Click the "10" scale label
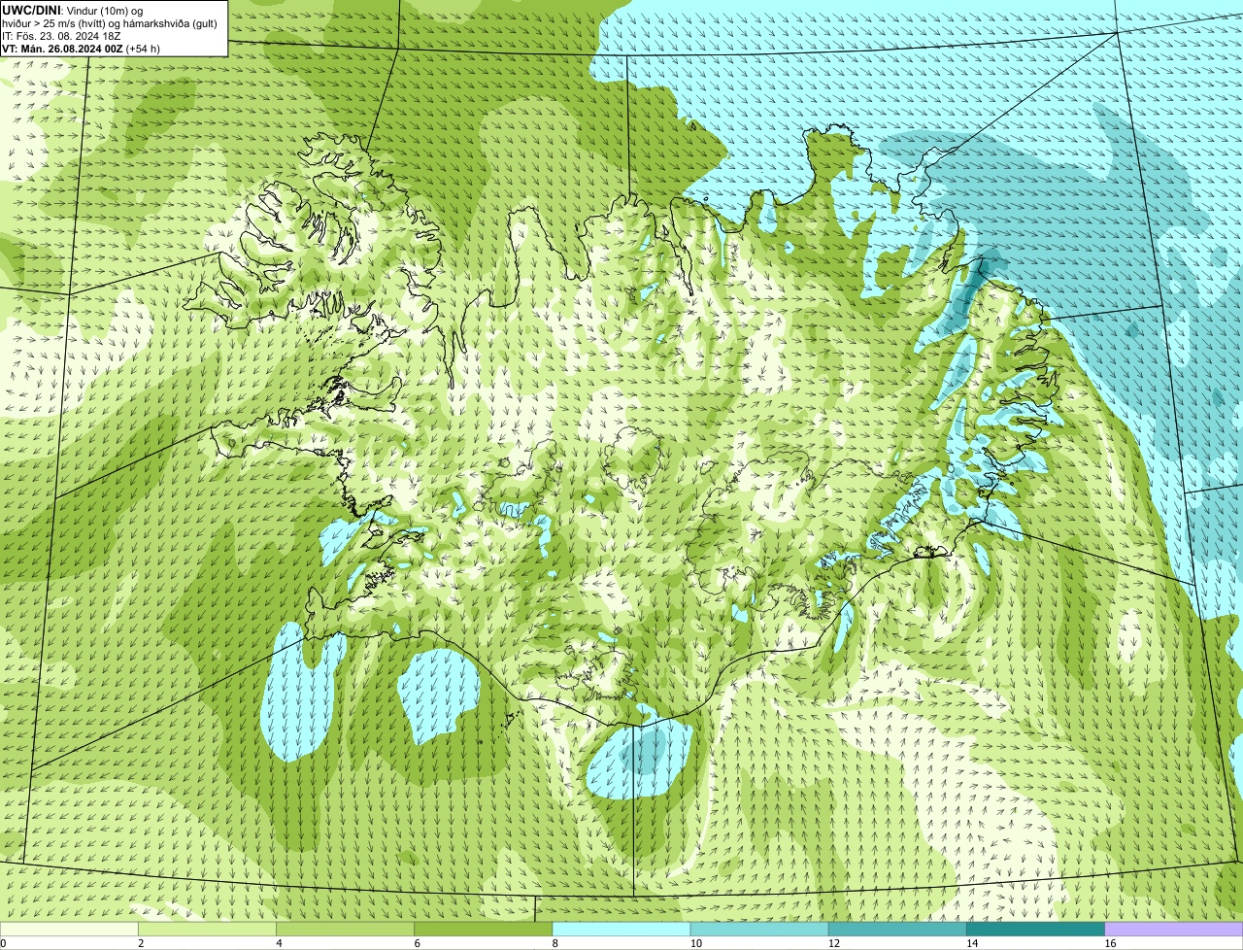The width and height of the screenshot is (1243, 950). pos(696,943)
